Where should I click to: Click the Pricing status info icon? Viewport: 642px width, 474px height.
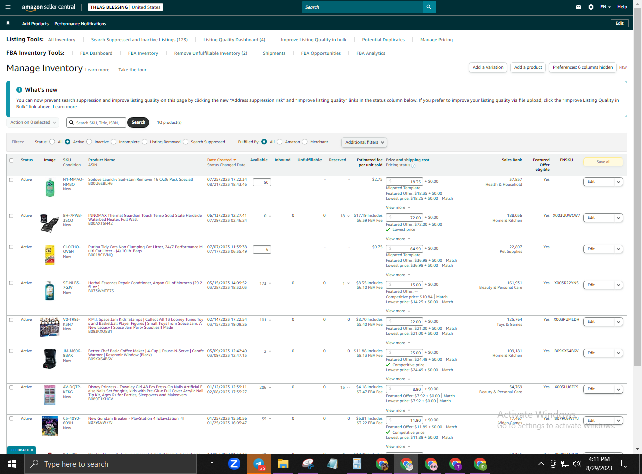tap(413, 165)
